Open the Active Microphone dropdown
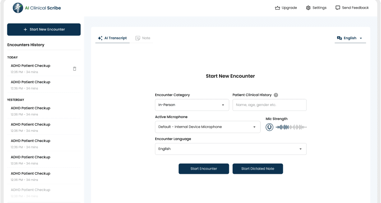This screenshot has width=381, height=203. coord(208,127)
